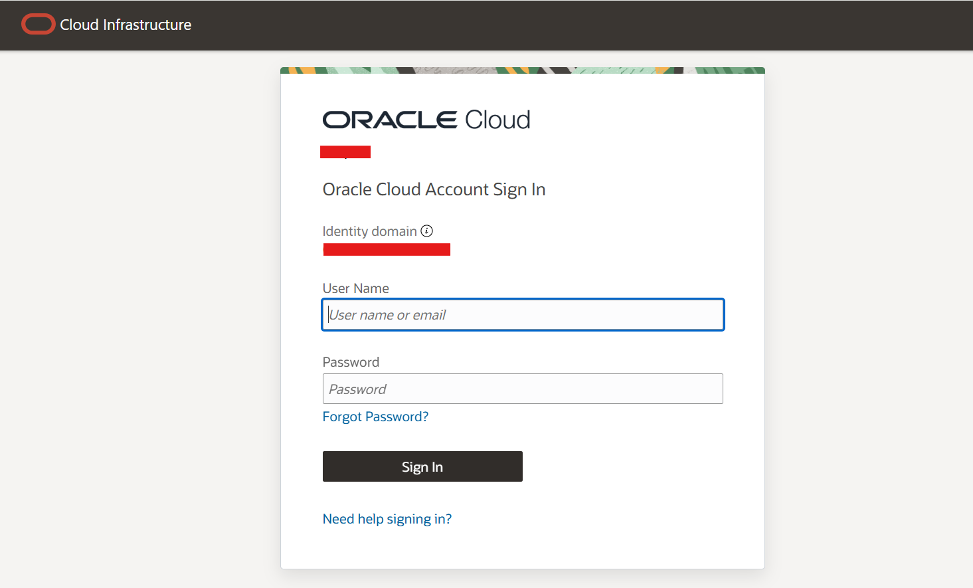This screenshot has height=588, width=973.
Task: Click the red box beneath the Oracle Cloud logo
Action: pyautogui.click(x=345, y=151)
